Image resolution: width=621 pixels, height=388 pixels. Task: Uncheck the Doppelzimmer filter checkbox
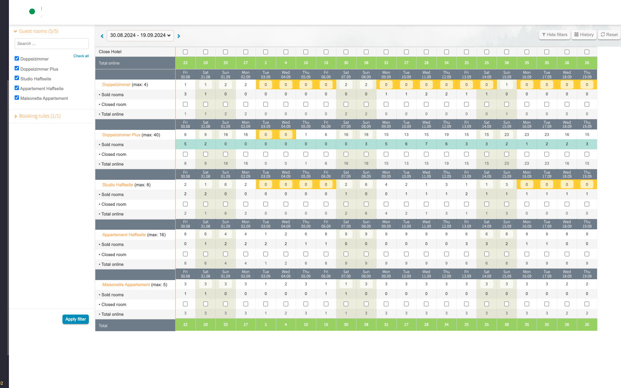[17, 58]
